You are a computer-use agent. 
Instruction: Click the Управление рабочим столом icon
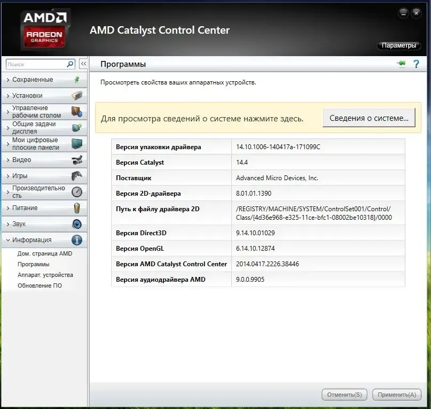point(77,111)
